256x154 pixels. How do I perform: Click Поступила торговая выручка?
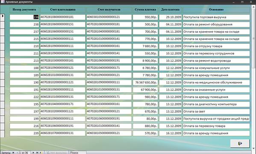[216, 17]
